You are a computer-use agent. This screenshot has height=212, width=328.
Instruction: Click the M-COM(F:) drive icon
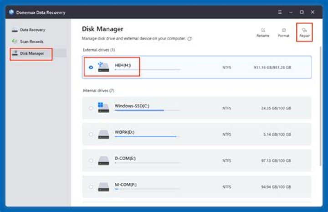103,186
